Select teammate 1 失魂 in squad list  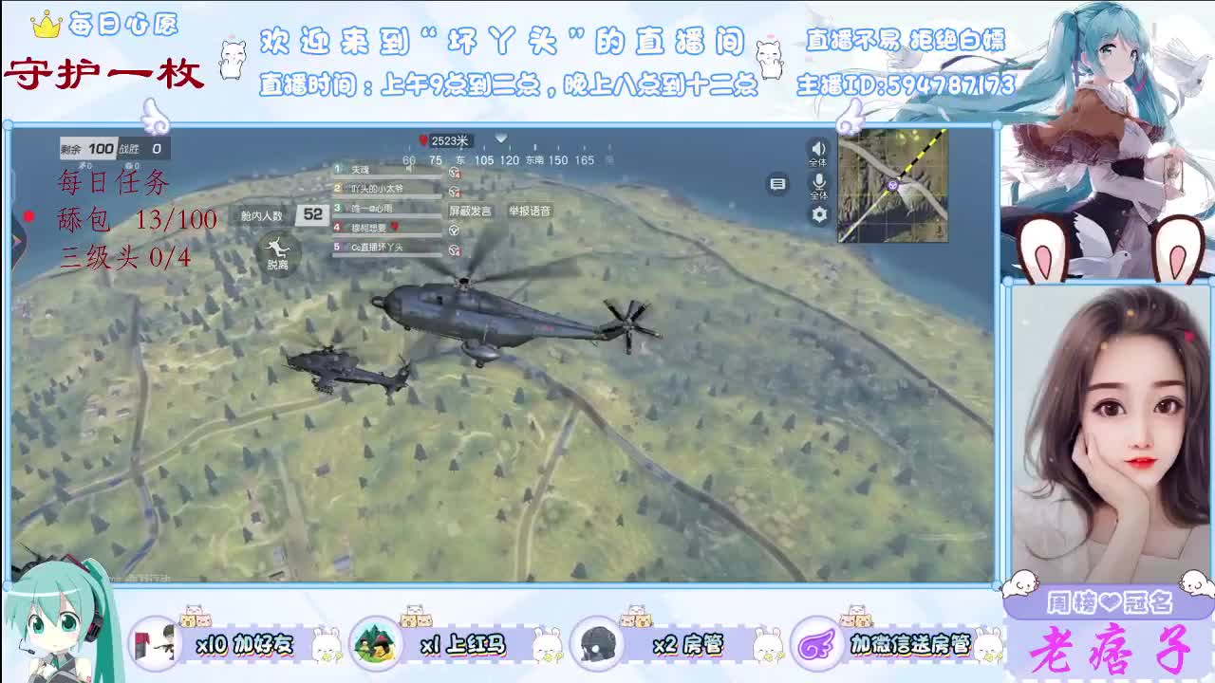tap(387, 170)
